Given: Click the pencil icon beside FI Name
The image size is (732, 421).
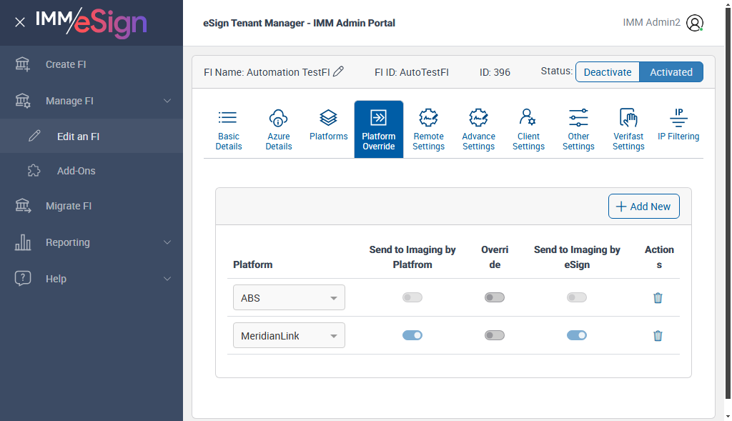Looking at the screenshot, I should tap(339, 71).
